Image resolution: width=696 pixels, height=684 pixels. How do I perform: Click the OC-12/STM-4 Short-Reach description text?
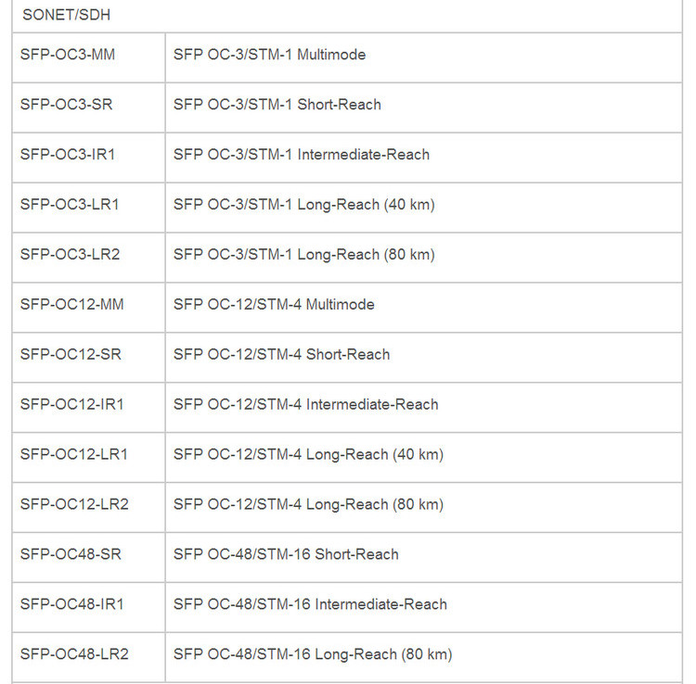pos(281,355)
